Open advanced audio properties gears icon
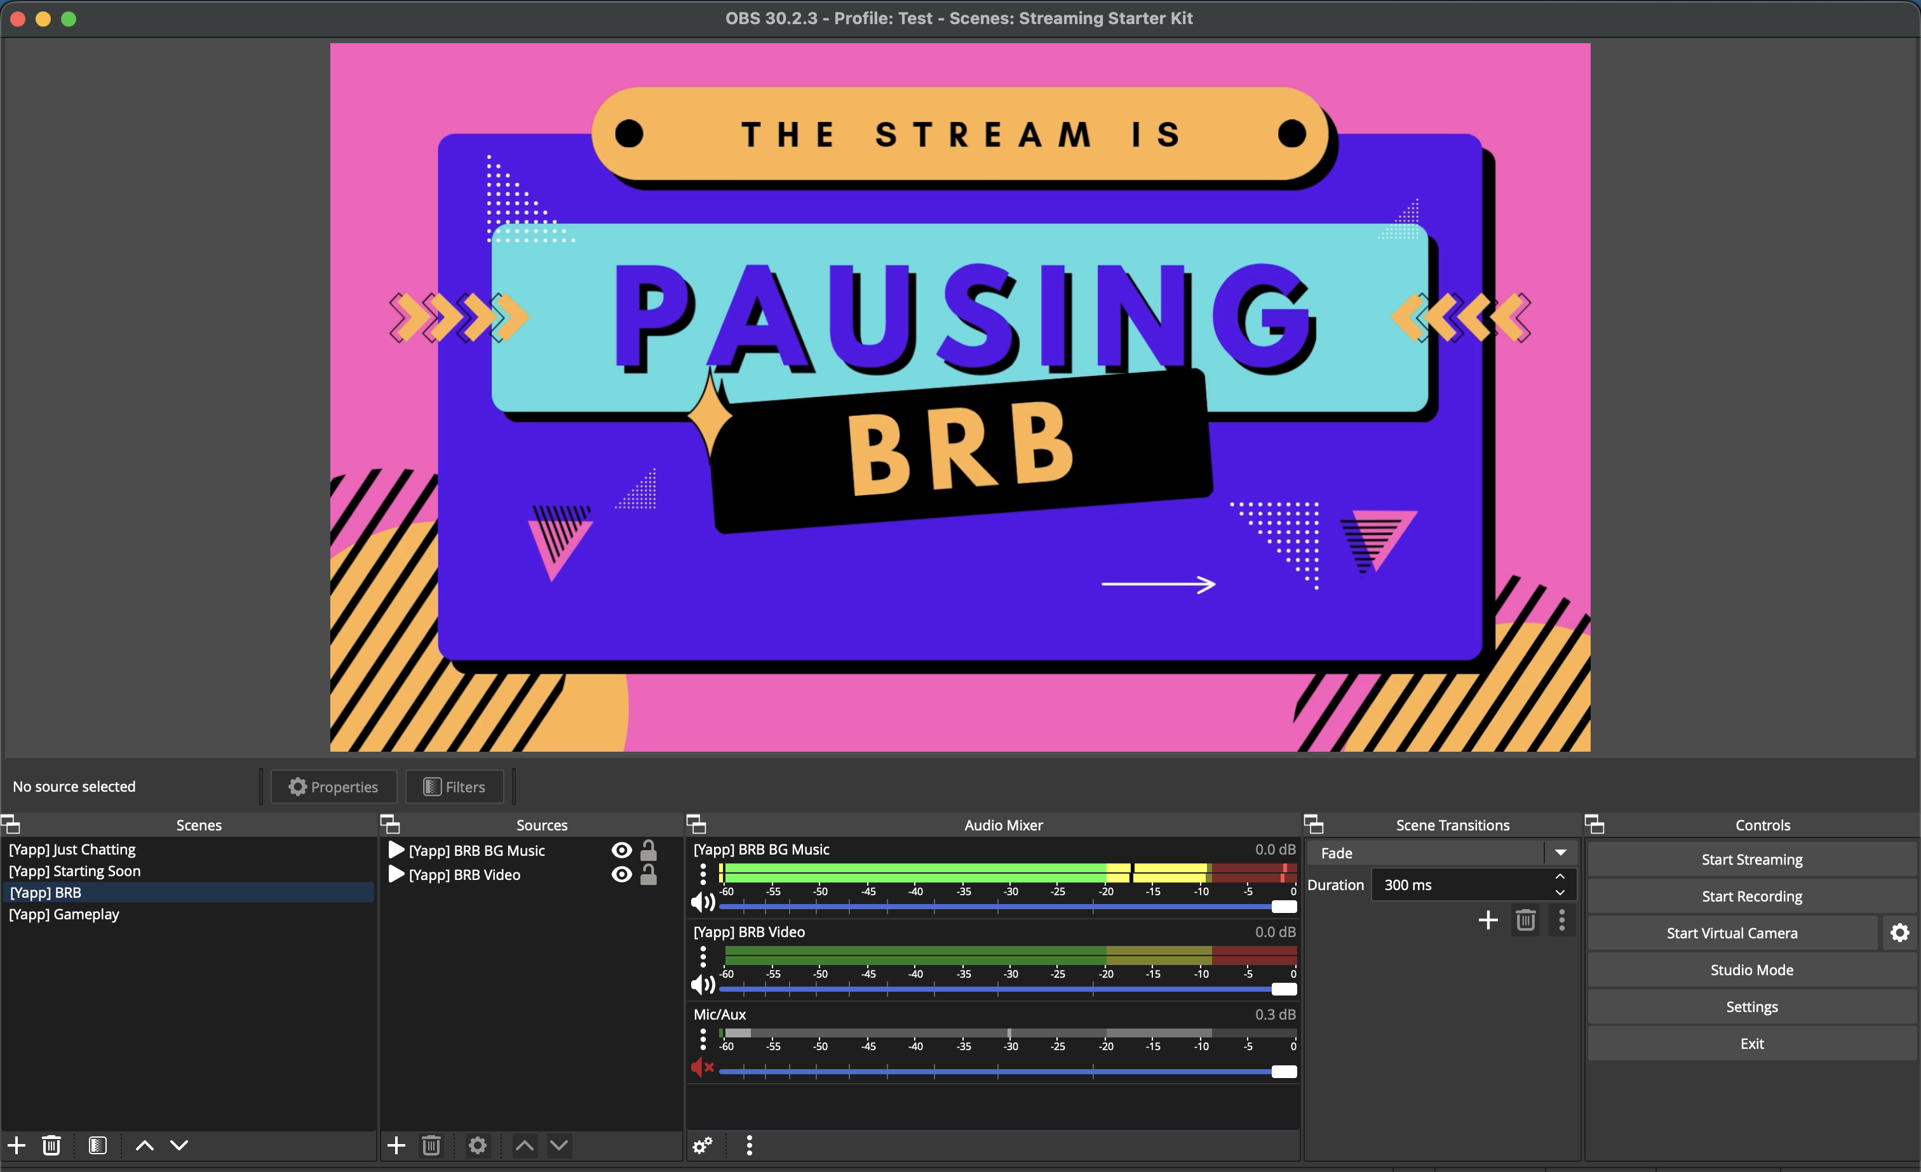This screenshot has width=1921, height=1172. 702,1145
